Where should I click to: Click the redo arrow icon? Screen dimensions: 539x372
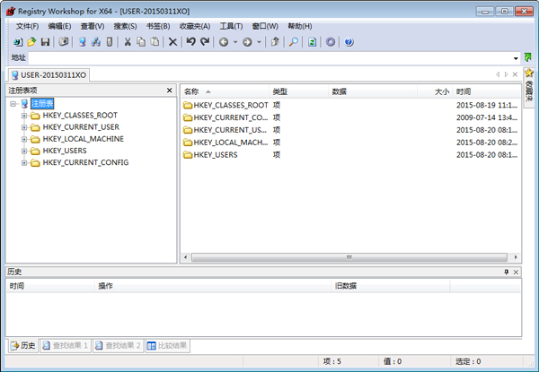pos(205,42)
